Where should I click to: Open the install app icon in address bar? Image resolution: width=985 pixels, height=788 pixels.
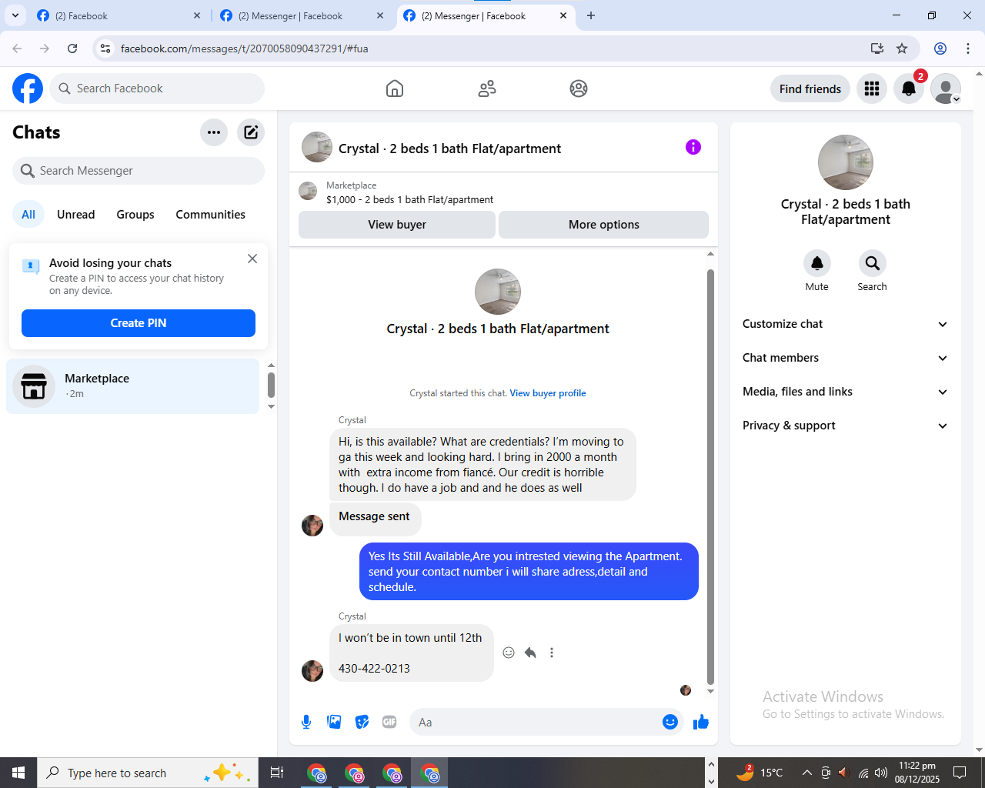pyautogui.click(x=877, y=48)
